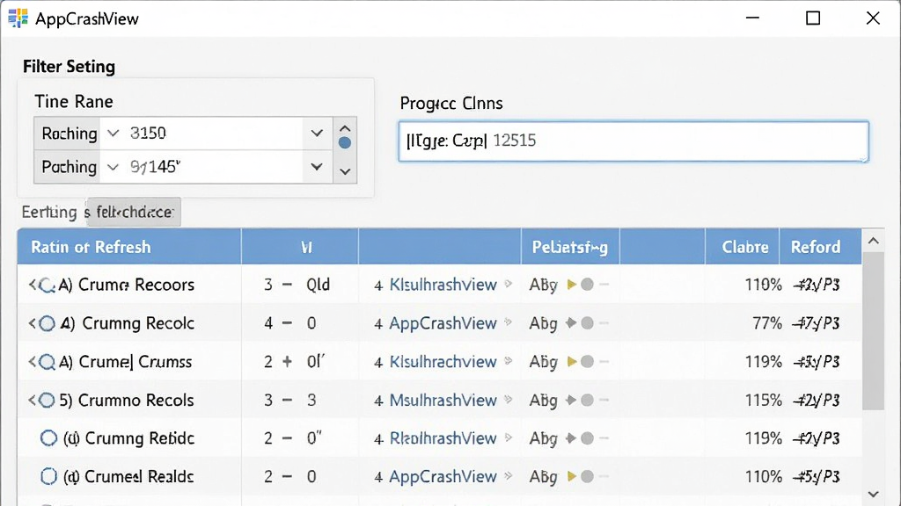The height and width of the screenshot is (506, 901).
Task: Click the 3150 time range value
Action: pos(148,134)
